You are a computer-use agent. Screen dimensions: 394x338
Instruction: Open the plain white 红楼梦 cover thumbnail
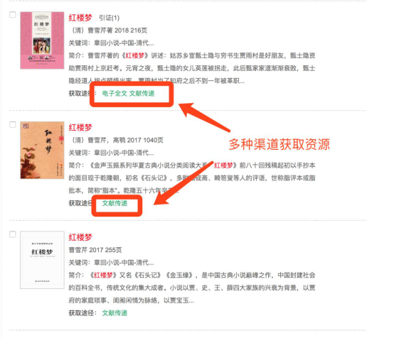[x=42, y=260]
